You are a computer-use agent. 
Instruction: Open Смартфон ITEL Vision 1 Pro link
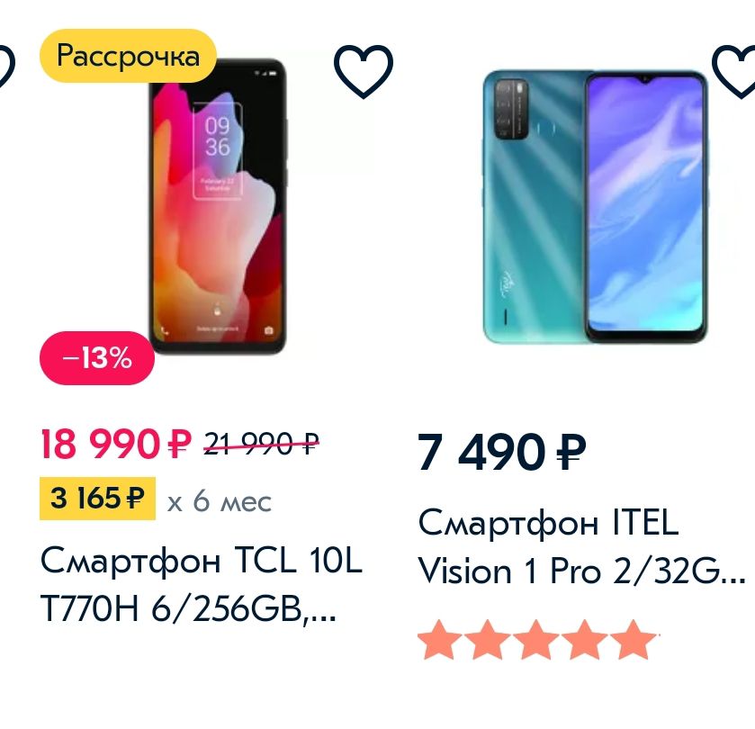point(581,546)
